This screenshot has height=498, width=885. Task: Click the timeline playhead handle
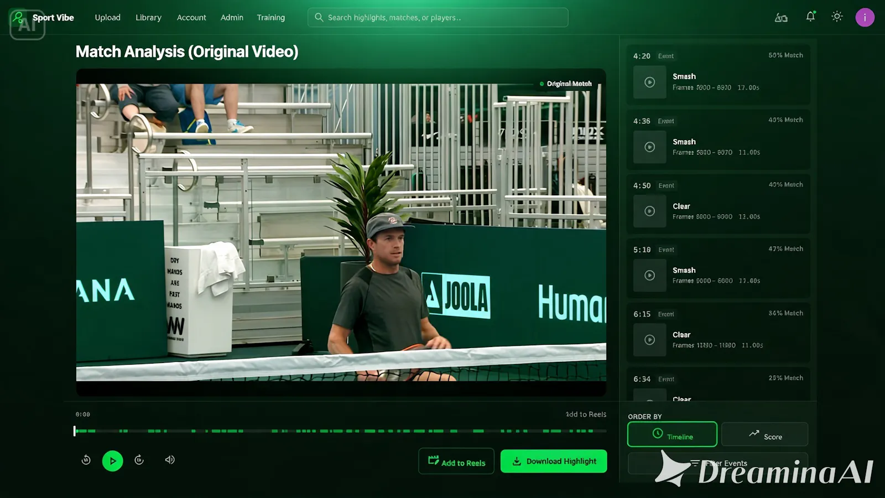tap(74, 430)
